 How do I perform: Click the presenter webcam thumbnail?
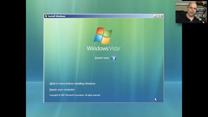(x=191, y=12)
